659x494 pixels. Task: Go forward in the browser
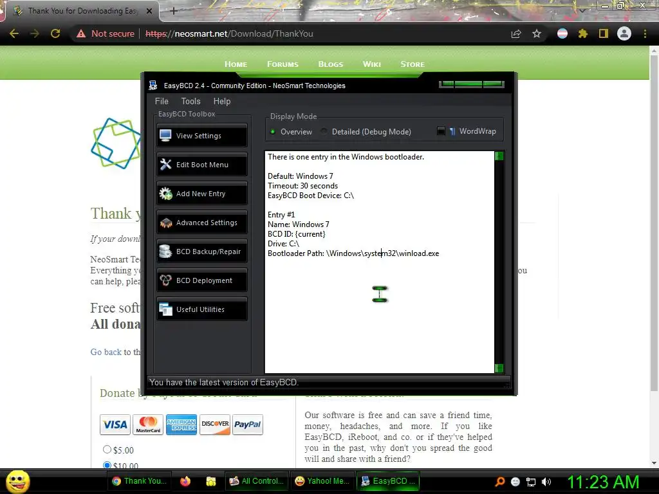coord(35,33)
